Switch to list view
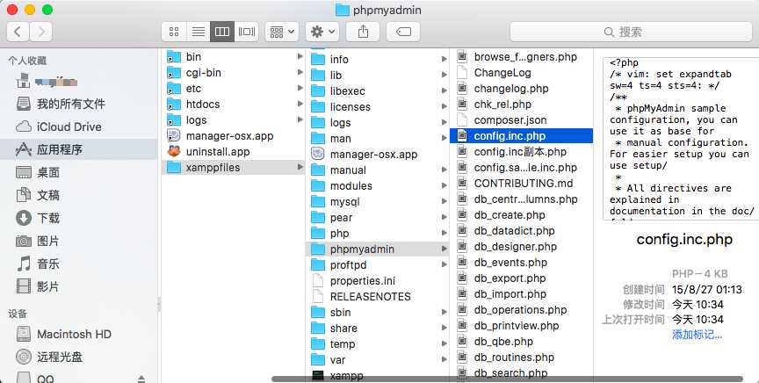Viewport: 759px width, 383px height. (x=198, y=32)
